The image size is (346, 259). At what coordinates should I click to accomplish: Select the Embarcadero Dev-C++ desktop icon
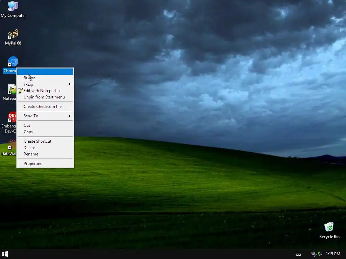tap(12, 117)
